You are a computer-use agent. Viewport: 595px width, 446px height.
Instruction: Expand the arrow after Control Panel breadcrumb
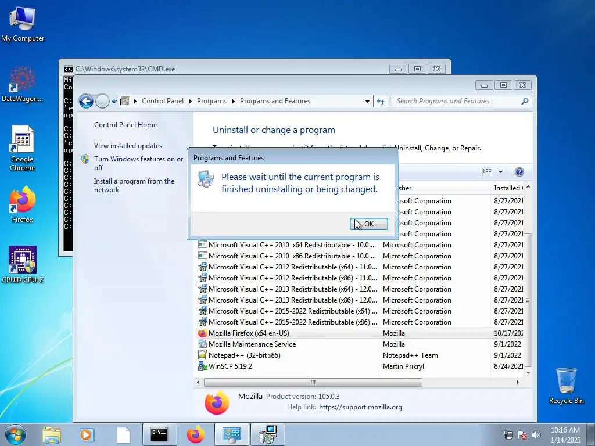coord(190,101)
